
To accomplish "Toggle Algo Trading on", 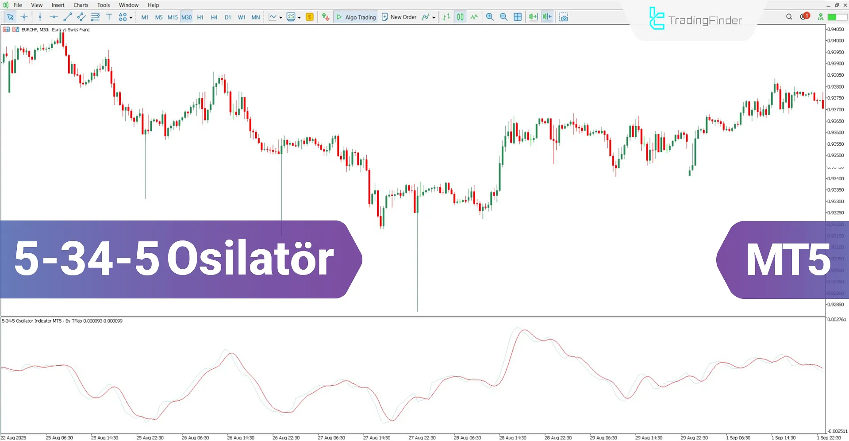I will [356, 17].
